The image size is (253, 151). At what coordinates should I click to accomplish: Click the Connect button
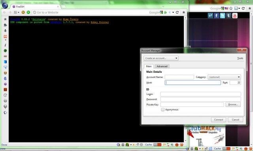coord(219,120)
